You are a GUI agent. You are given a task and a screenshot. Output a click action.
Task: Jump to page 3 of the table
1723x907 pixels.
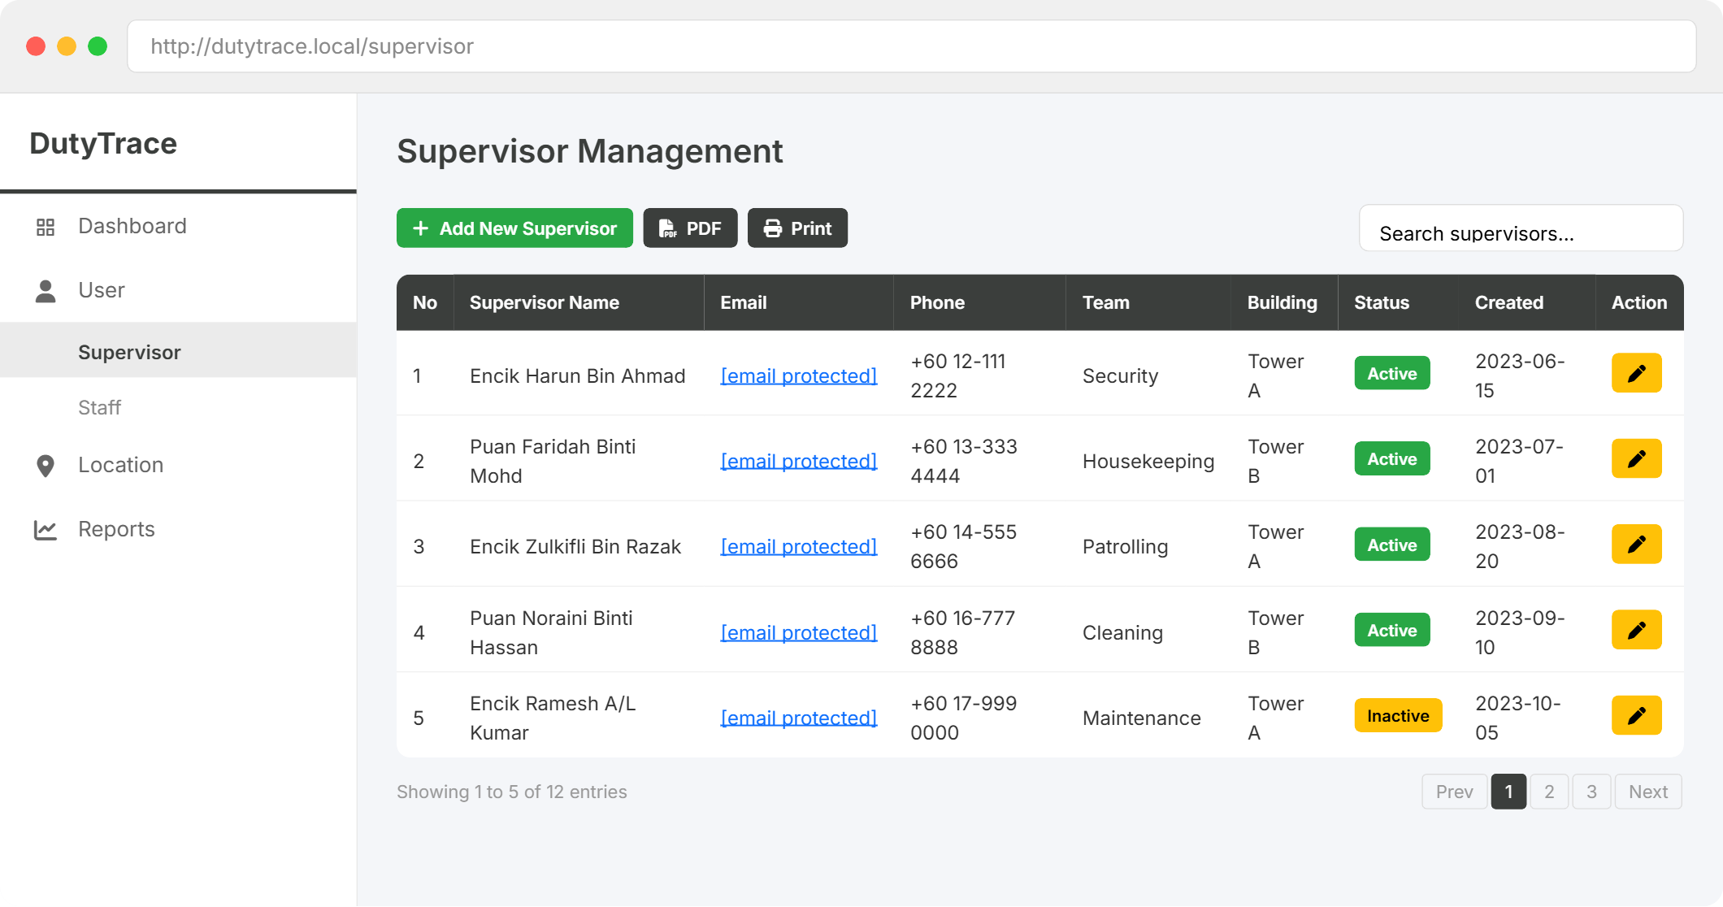(x=1591, y=792)
